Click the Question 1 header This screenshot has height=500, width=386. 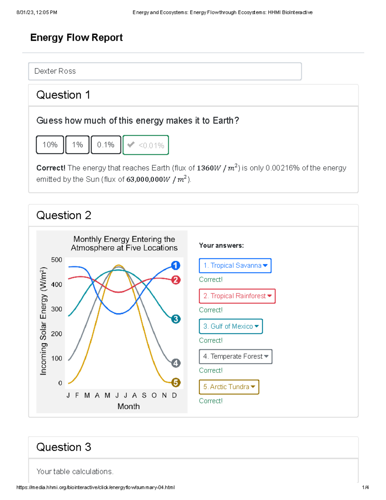(63, 95)
